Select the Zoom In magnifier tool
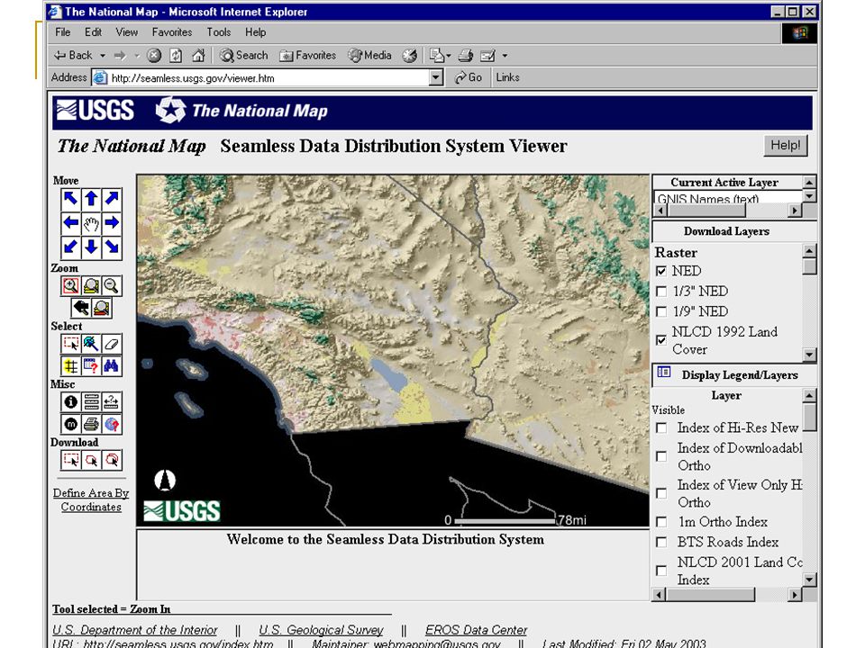The width and height of the screenshot is (865, 648). click(70, 286)
